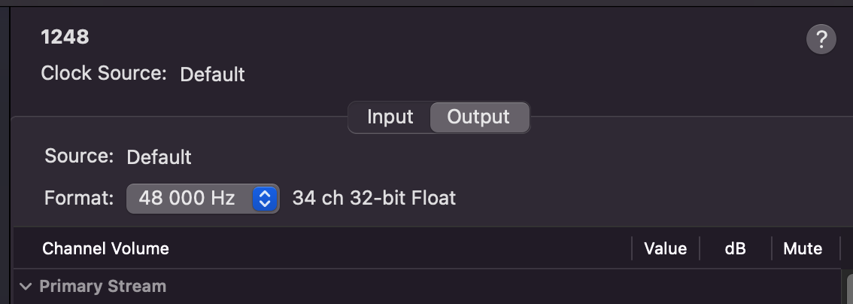This screenshot has height=304, width=853.
Task: Click the blue up-down arrows on the Format popup
Action: coord(265,199)
